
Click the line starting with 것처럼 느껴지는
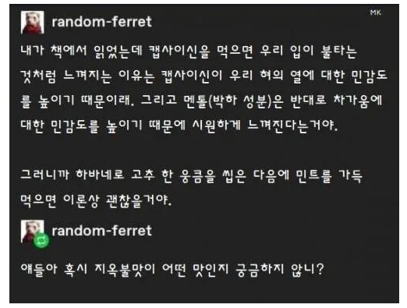pos(204,76)
